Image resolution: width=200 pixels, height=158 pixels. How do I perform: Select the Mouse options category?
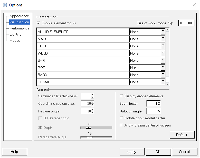tap(15, 40)
